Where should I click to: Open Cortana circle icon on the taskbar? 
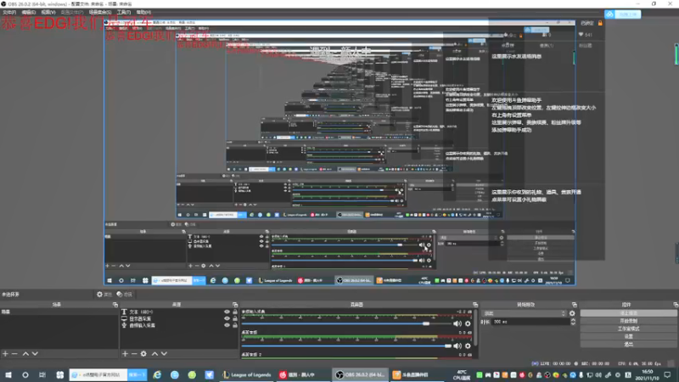pyautogui.click(x=25, y=374)
